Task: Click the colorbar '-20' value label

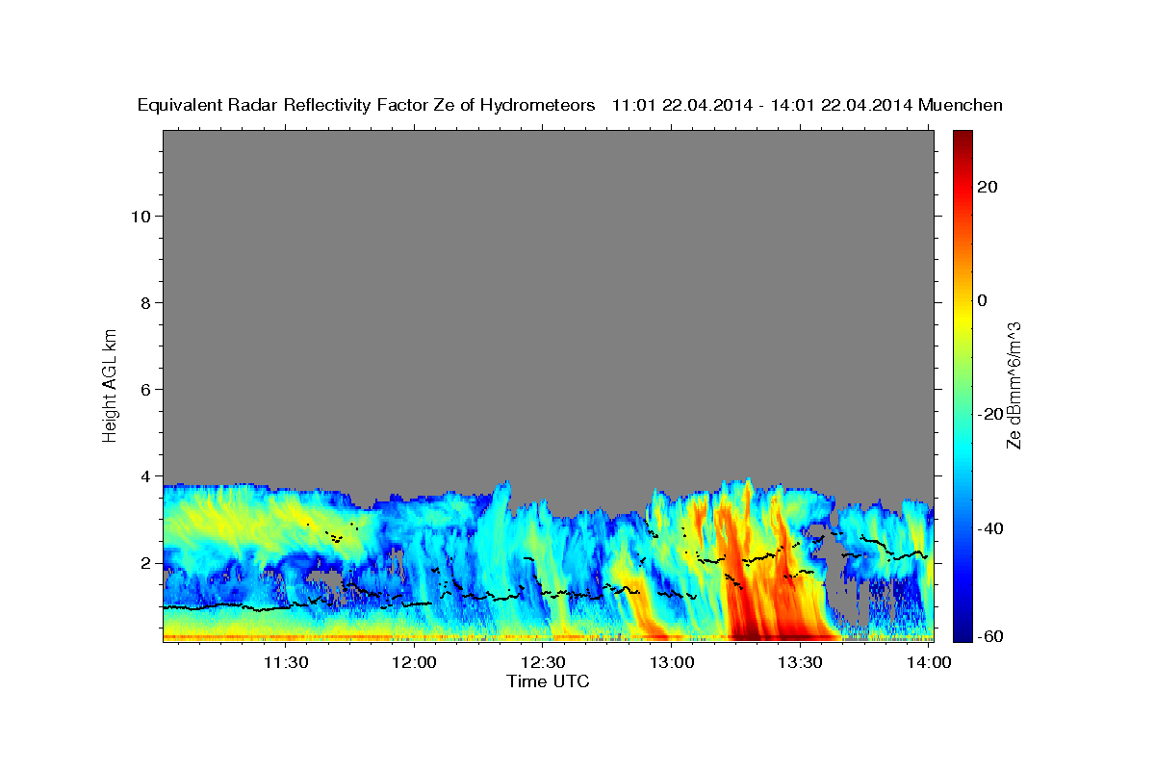Action: 988,414
